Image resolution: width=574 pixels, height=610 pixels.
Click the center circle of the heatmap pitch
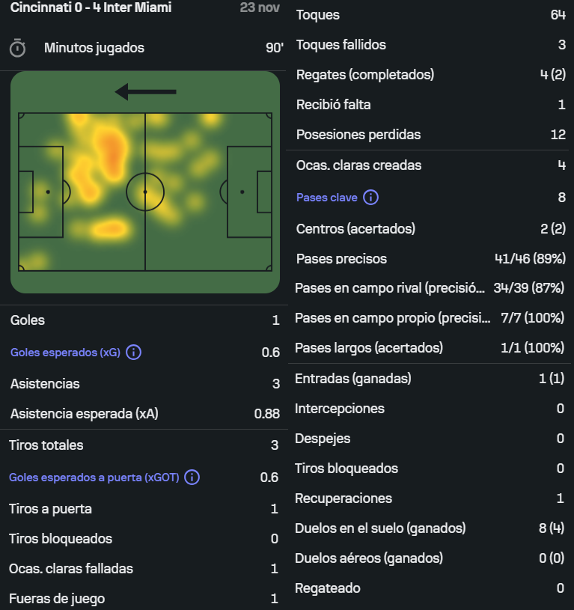tap(145, 192)
